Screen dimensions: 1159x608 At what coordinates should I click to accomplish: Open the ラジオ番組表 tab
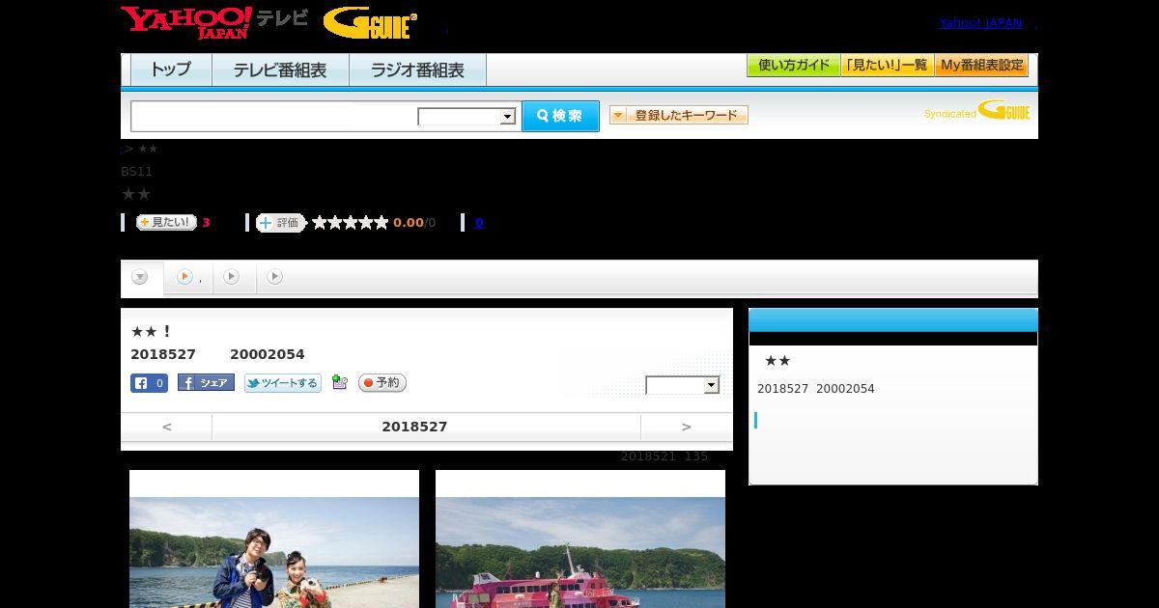click(417, 69)
